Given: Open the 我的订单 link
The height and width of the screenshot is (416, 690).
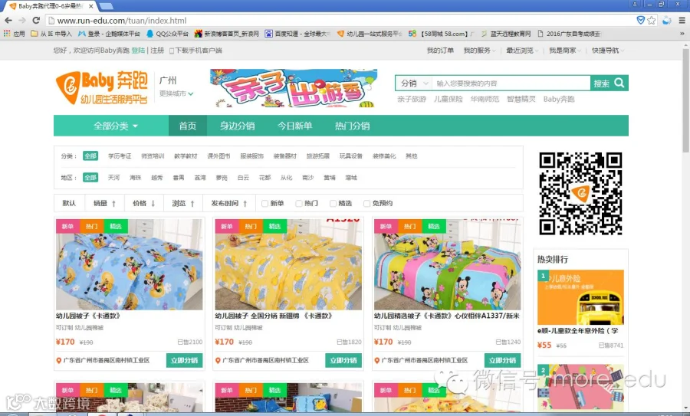Looking at the screenshot, I should [440, 50].
